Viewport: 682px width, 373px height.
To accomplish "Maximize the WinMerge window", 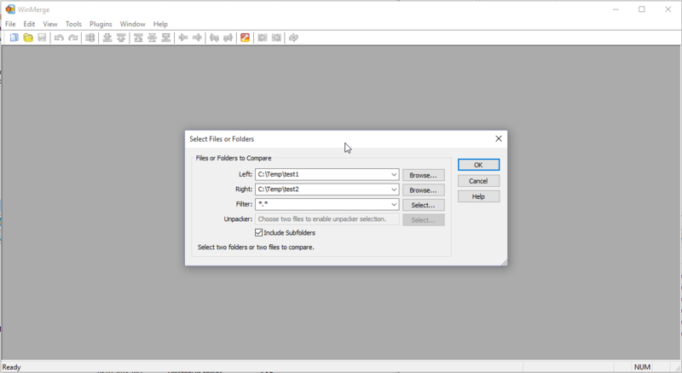I will coord(642,9).
